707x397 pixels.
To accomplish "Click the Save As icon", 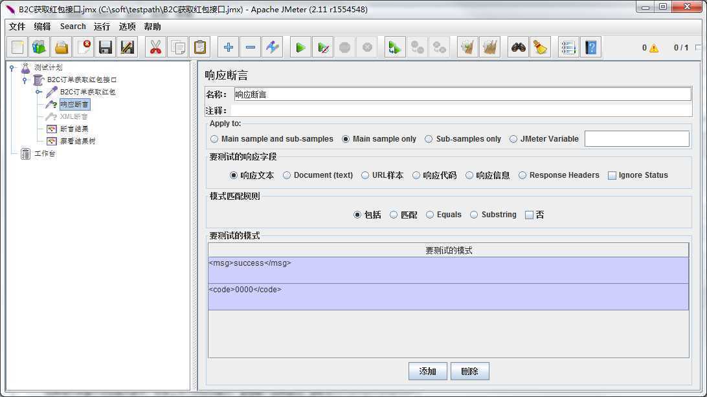I will [x=128, y=47].
